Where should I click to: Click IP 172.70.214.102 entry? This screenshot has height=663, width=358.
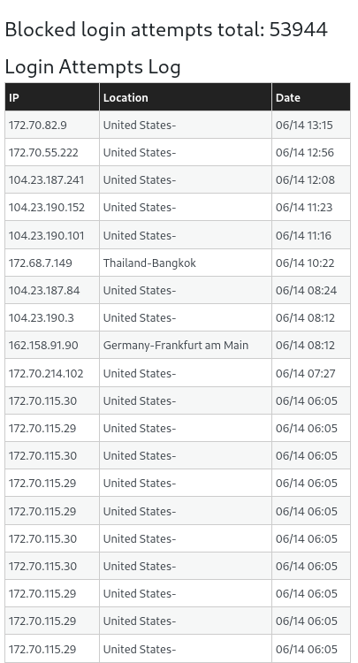click(x=46, y=374)
